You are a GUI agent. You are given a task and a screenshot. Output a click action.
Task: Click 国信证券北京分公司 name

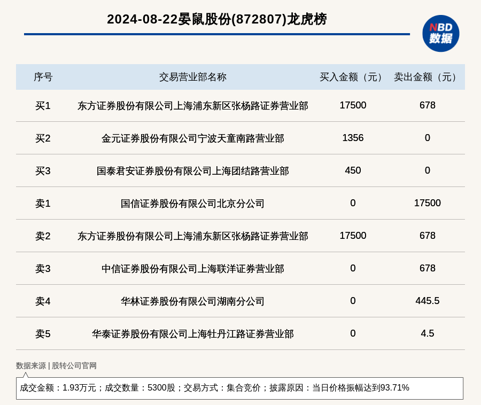pyautogui.click(x=192, y=204)
